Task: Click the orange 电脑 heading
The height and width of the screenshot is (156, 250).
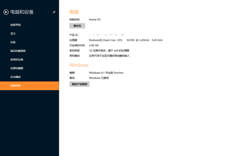Action: tap(74, 12)
